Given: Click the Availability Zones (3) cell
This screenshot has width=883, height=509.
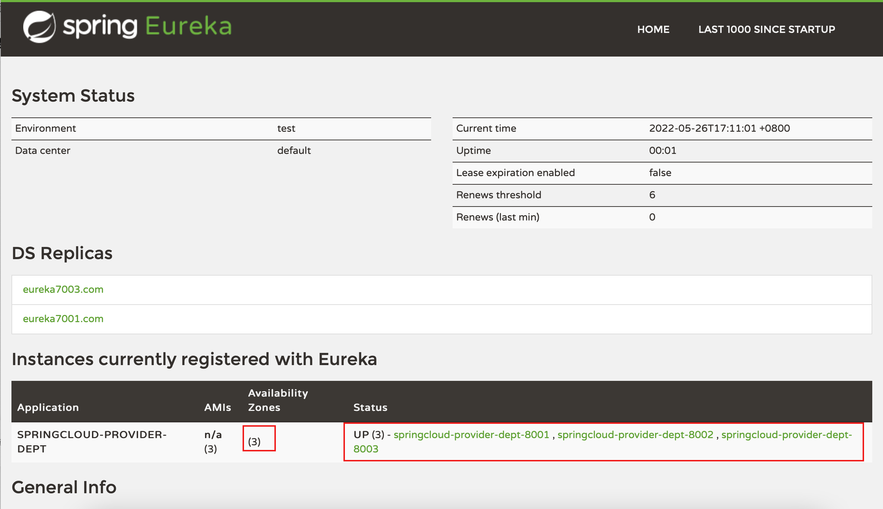Looking at the screenshot, I should (254, 441).
